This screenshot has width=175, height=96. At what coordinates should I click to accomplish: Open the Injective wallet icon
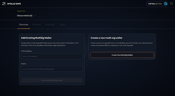165,4
